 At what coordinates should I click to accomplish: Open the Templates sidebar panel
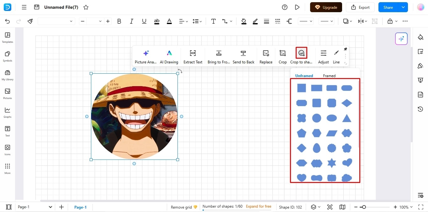[8, 37]
